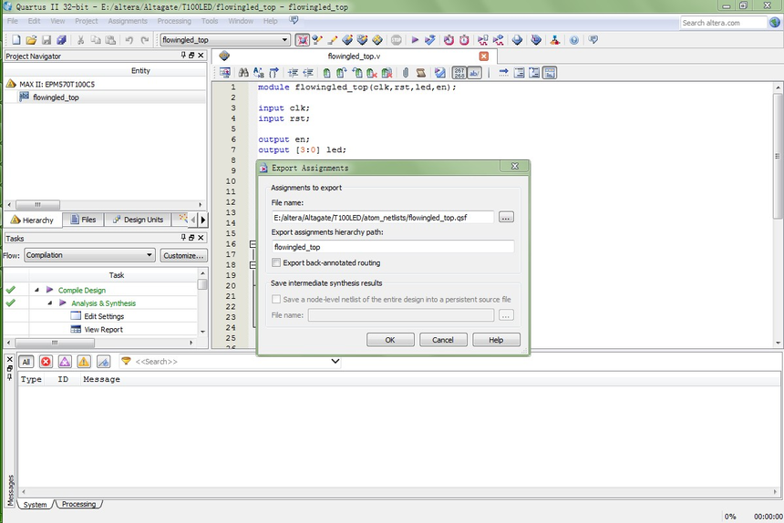
Task: Close the flowingled_top.v editor tab
Action: point(483,56)
